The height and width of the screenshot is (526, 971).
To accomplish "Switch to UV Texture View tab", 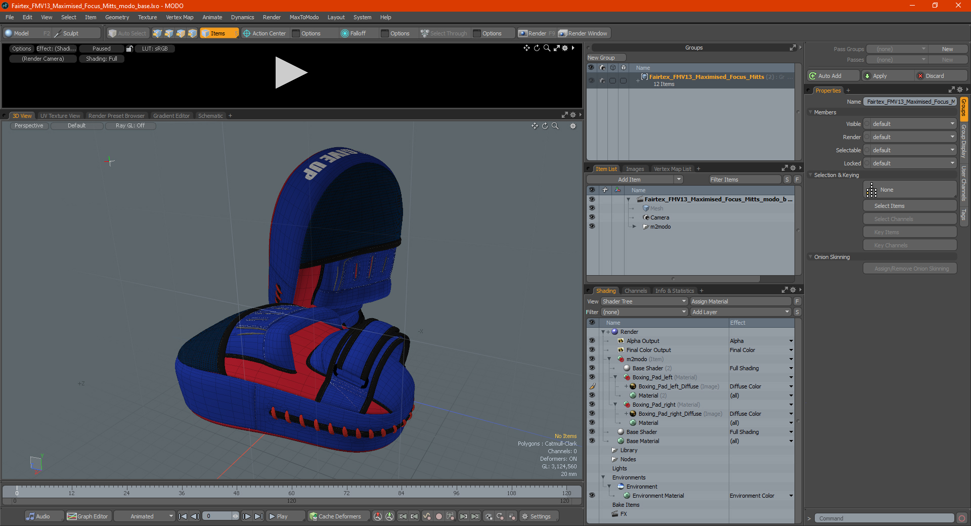I will coord(60,116).
